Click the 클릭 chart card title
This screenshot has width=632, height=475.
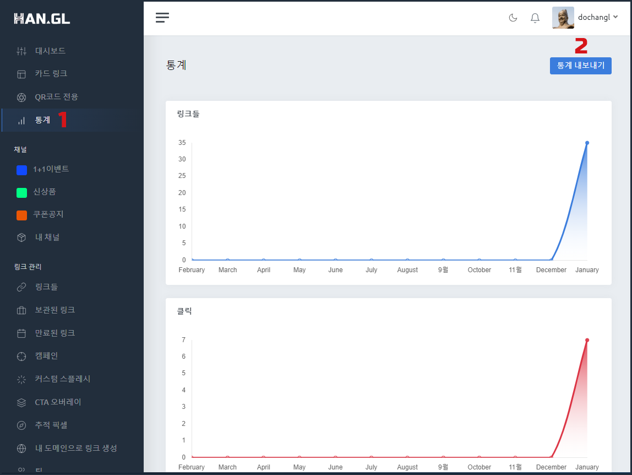pyautogui.click(x=184, y=311)
